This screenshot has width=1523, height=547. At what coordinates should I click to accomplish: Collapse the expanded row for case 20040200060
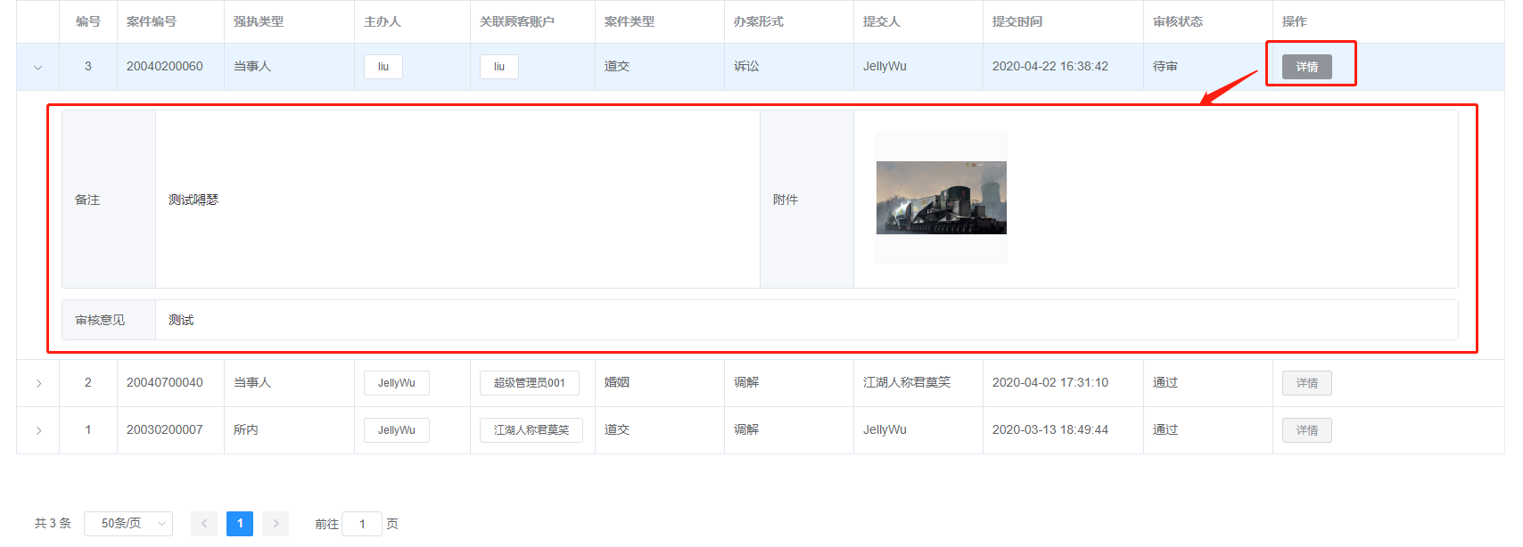[x=37, y=67]
